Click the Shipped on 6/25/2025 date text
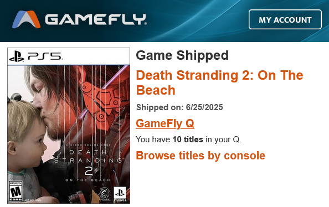329x207 pixels. [179, 107]
